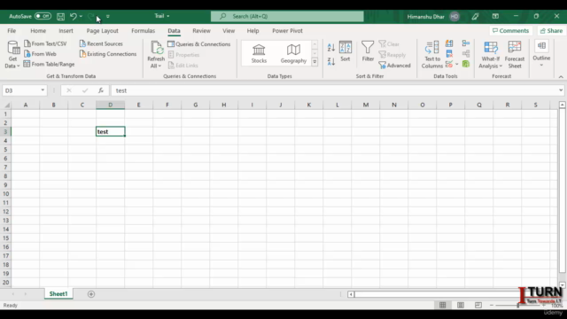
Task: Open Customize Quick Access Toolbar dropdown
Action: (108, 16)
